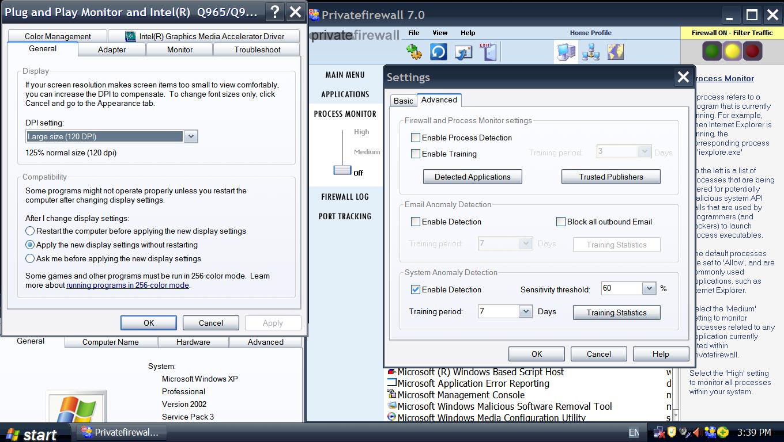Open the Troubleshoot tab
Image resolution: width=784 pixels, height=442 pixels.
[x=258, y=49]
